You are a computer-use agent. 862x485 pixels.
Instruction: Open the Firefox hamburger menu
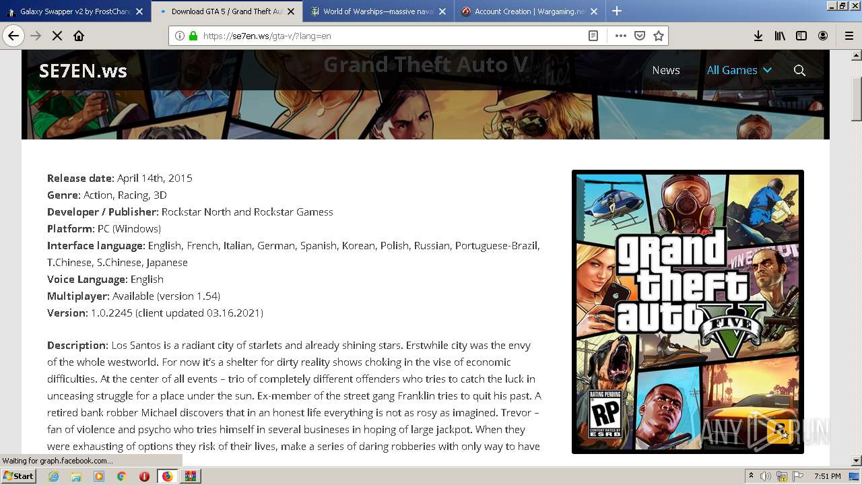tap(849, 36)
